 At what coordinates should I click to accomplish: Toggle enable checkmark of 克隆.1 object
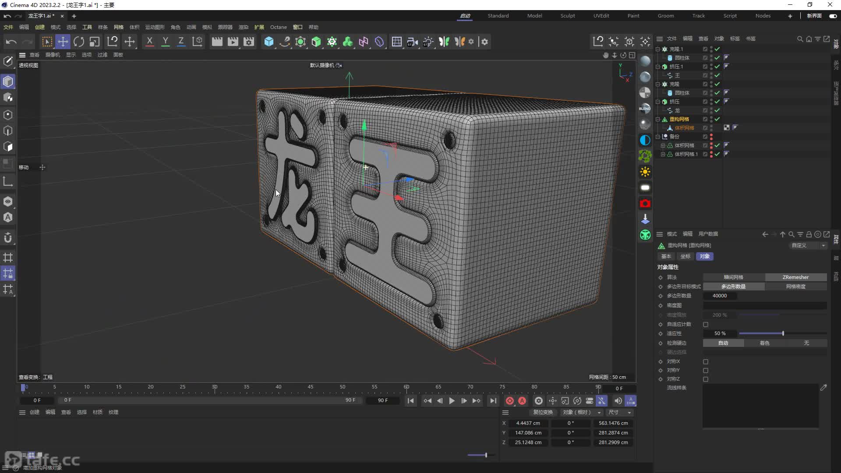[717, 49]
